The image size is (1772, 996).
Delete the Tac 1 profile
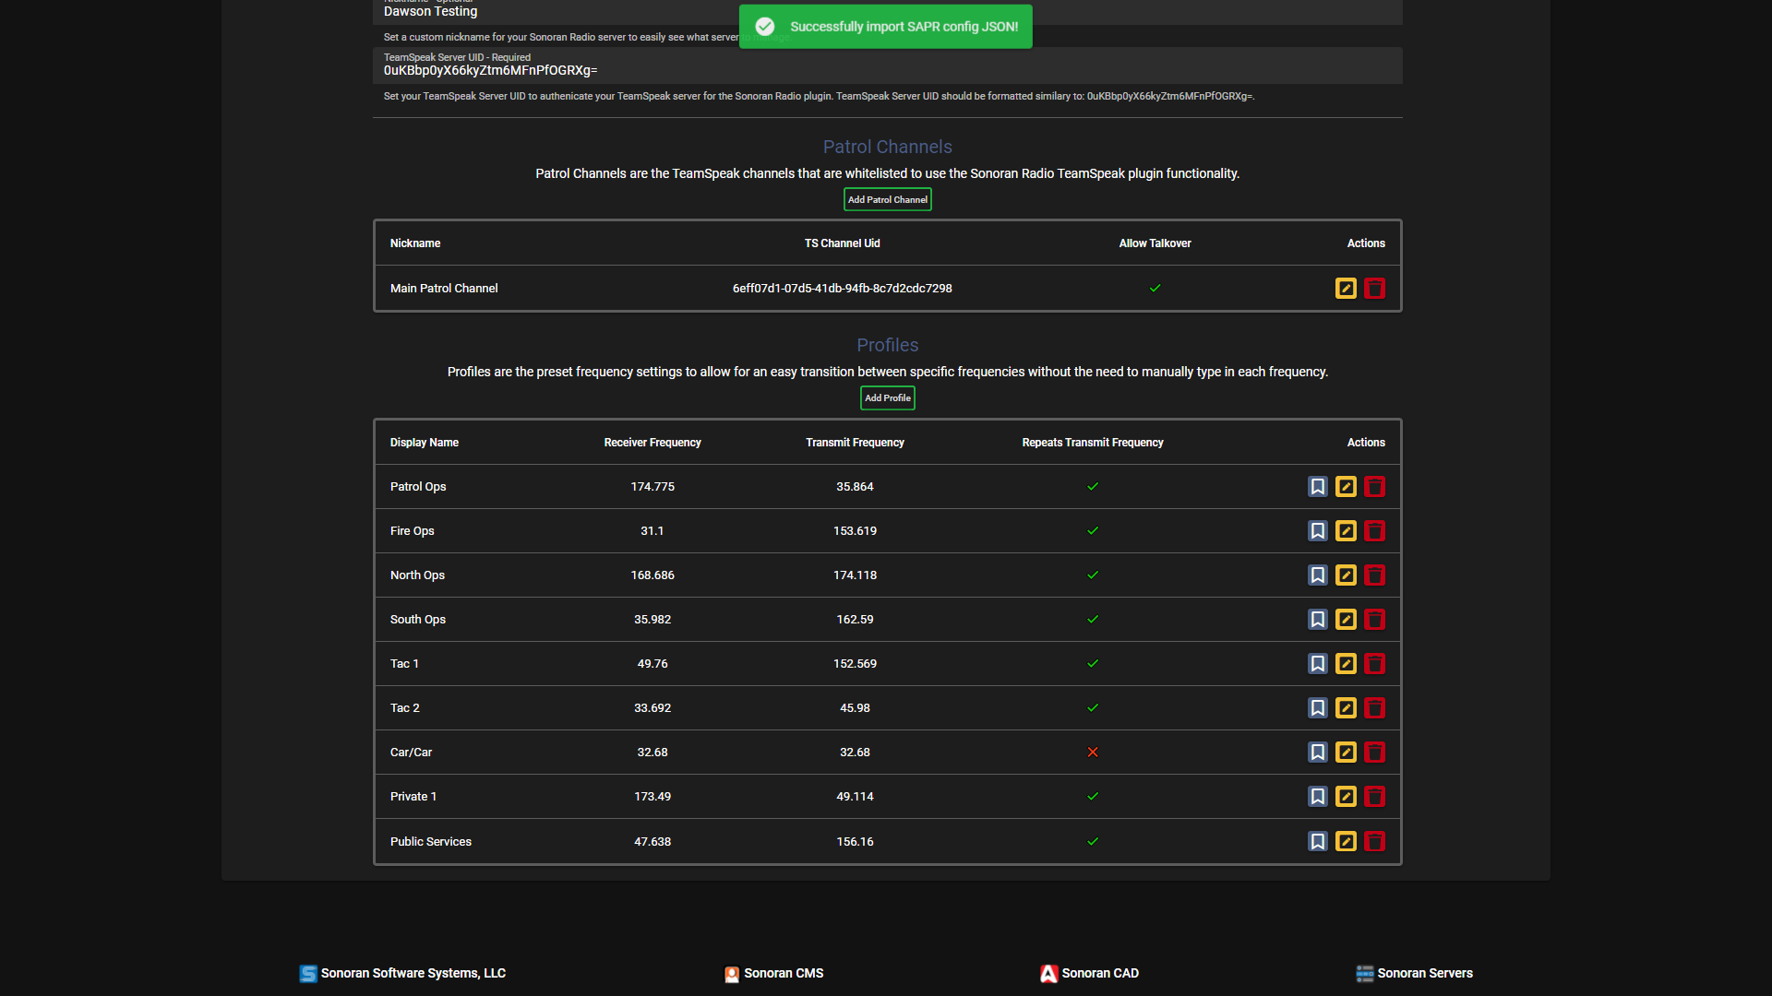[x=1374, y=664]
